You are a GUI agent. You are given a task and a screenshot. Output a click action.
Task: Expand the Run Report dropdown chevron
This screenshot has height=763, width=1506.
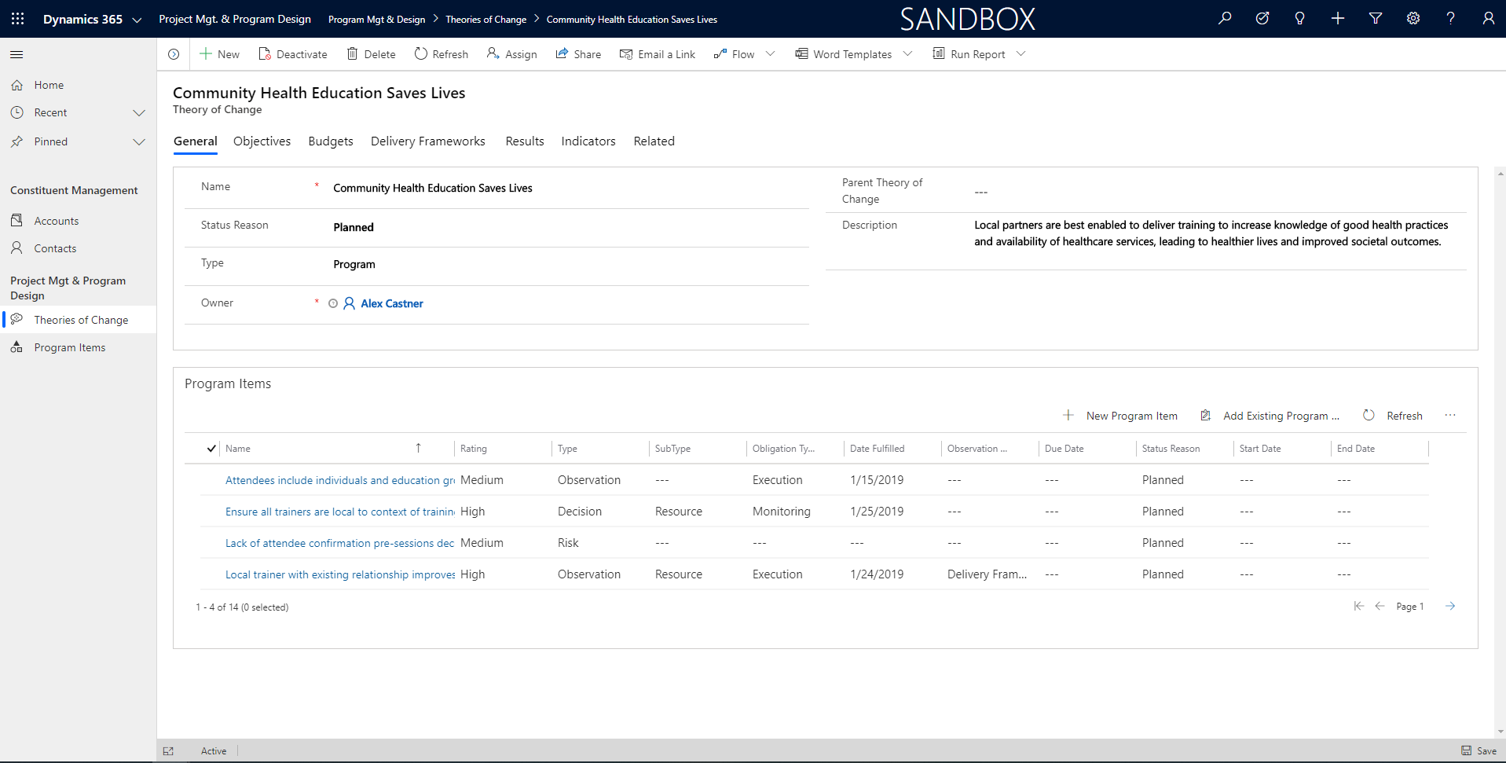1021,54
